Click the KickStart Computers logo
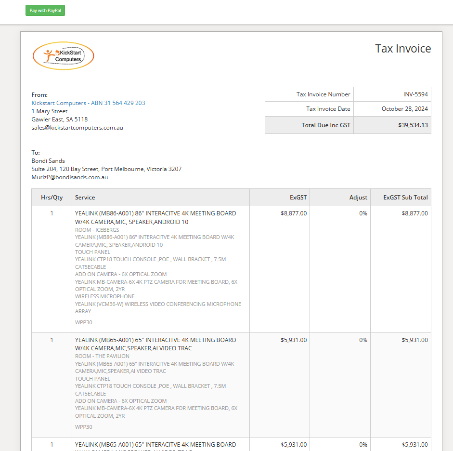Image resolution: width=453 pixels, height=451 pixels. [63, 56]
